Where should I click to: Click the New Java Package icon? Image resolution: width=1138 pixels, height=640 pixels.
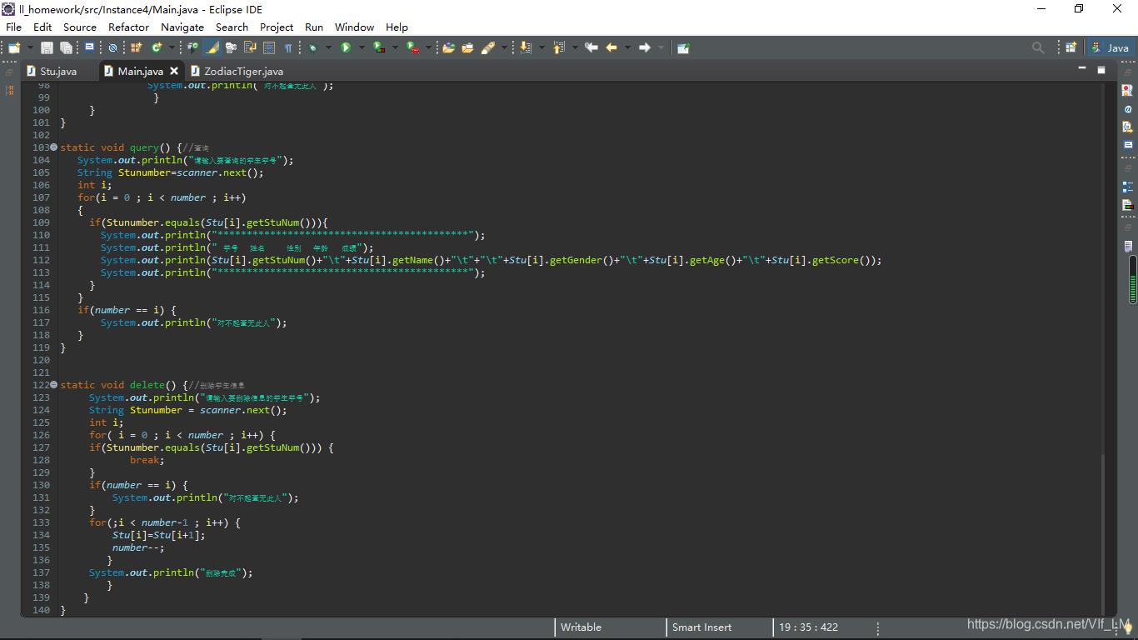[136, 47]
